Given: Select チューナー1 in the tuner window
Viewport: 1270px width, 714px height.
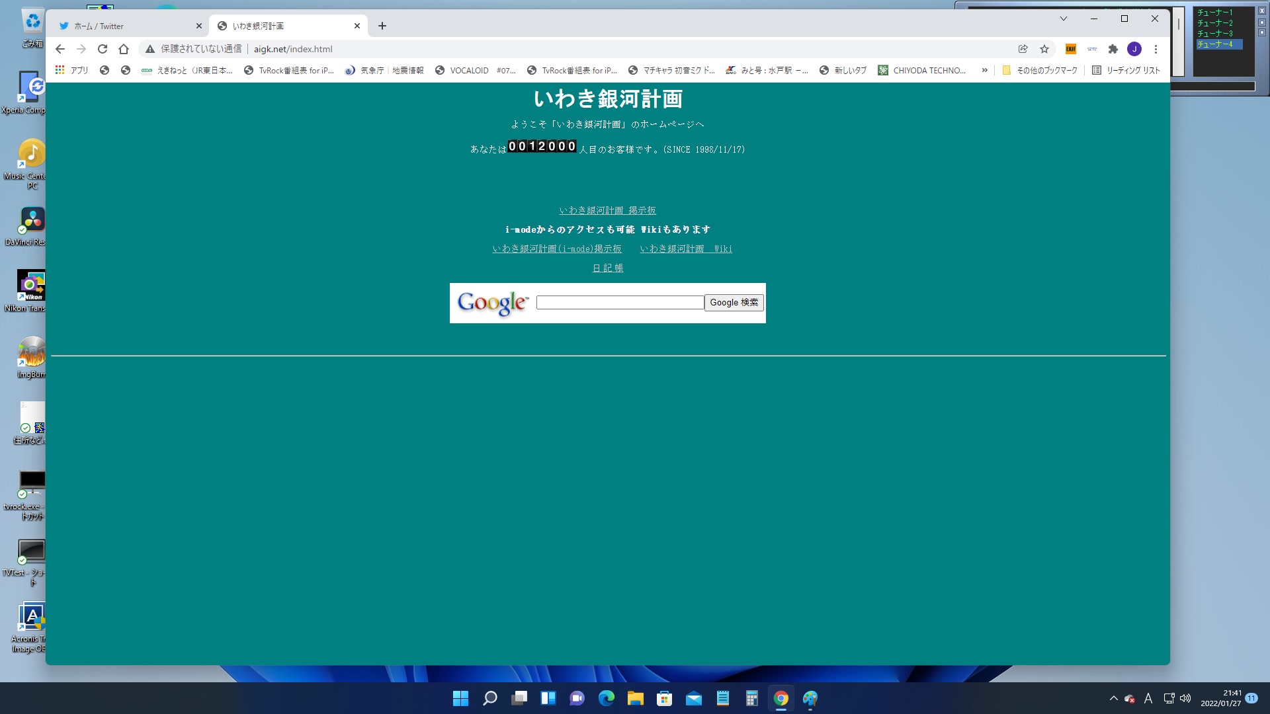Looking at the screenshot, I should pyautogui.click(x=1215, y=13).
